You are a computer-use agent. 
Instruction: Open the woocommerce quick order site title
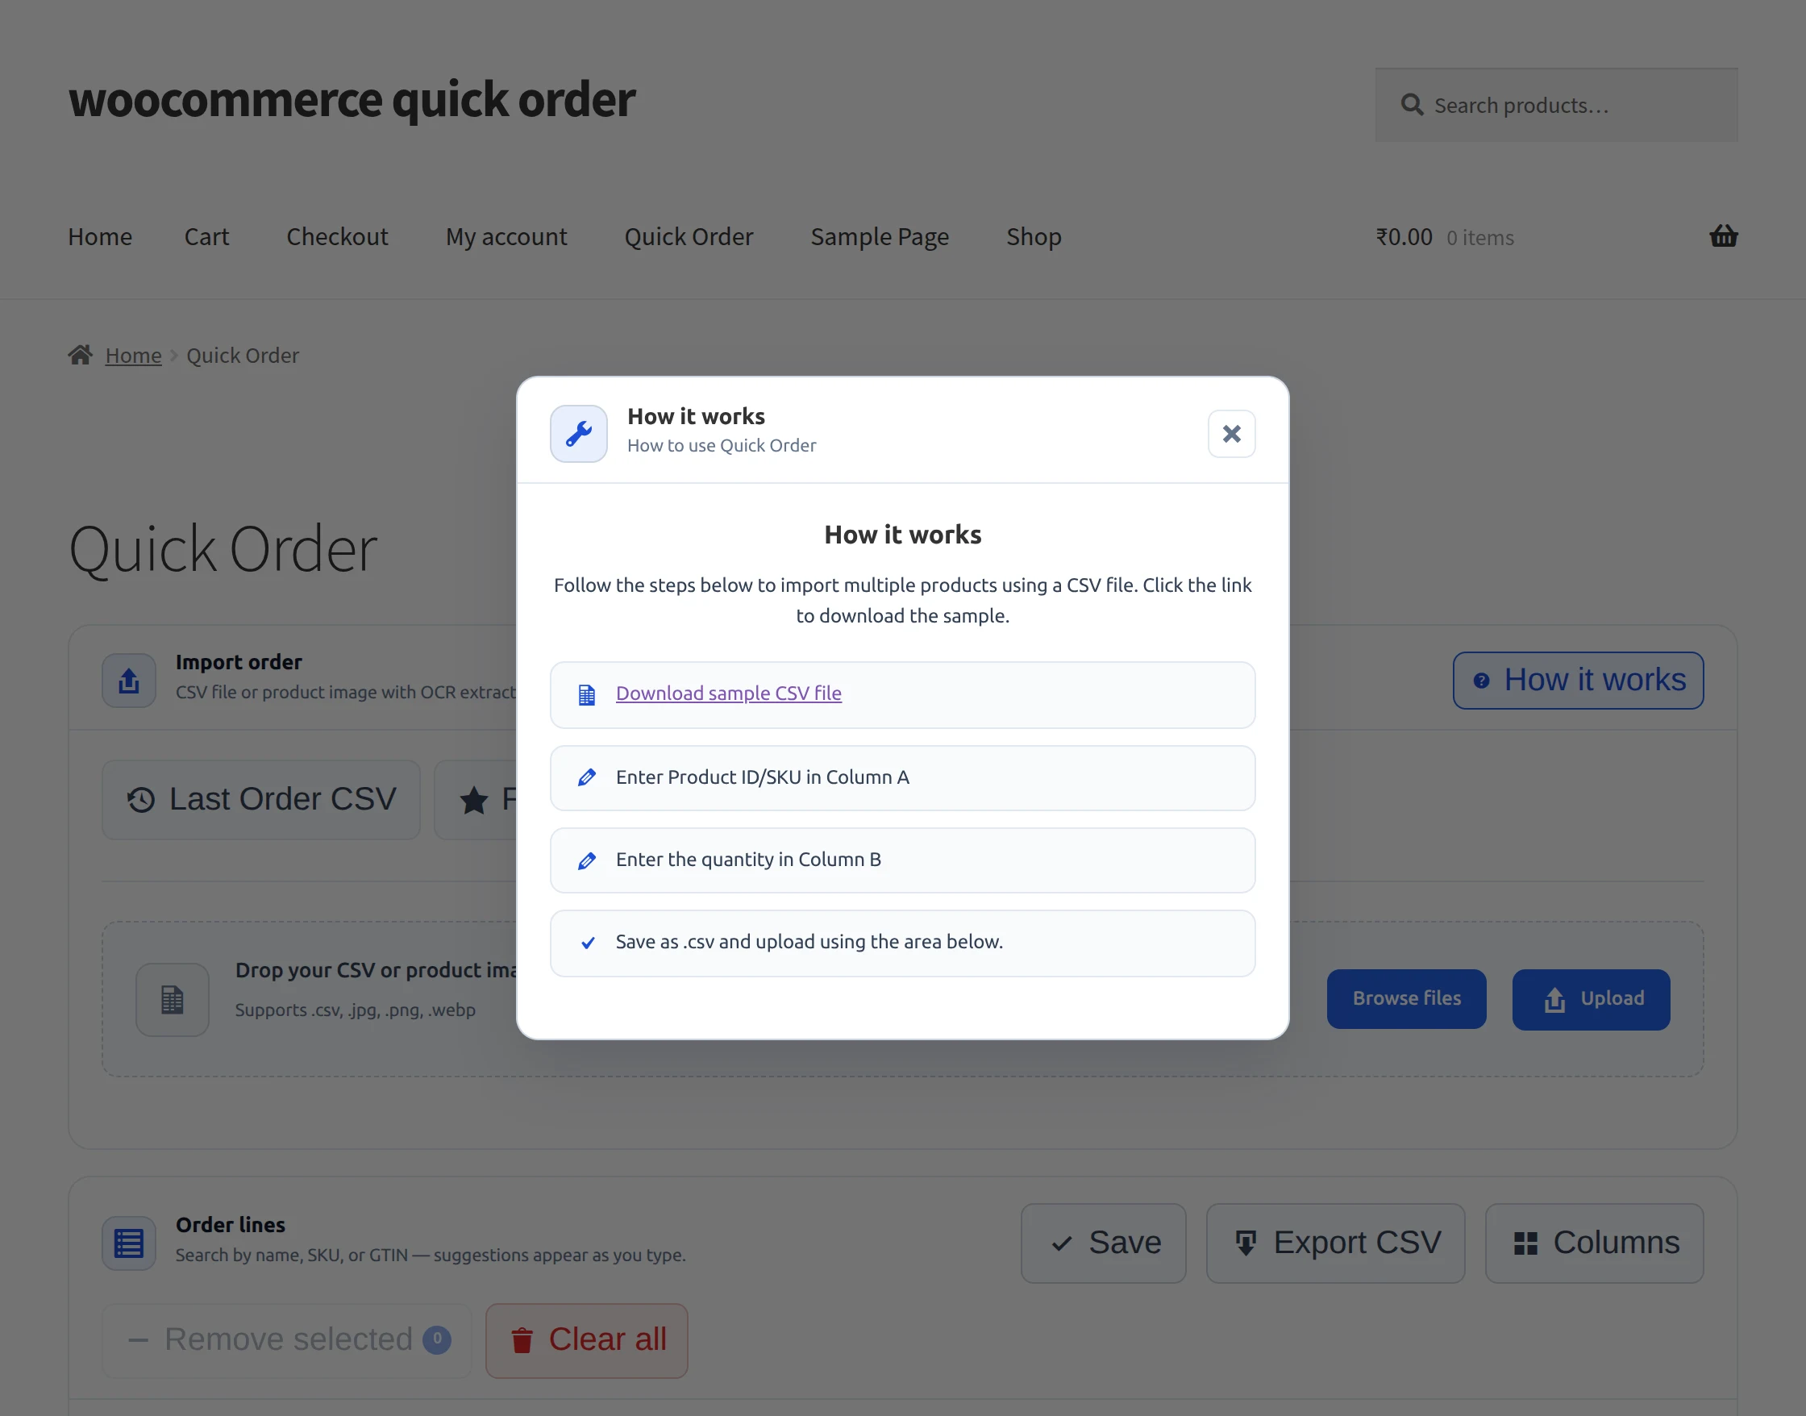pyautogui.click(x=352, y=100)
